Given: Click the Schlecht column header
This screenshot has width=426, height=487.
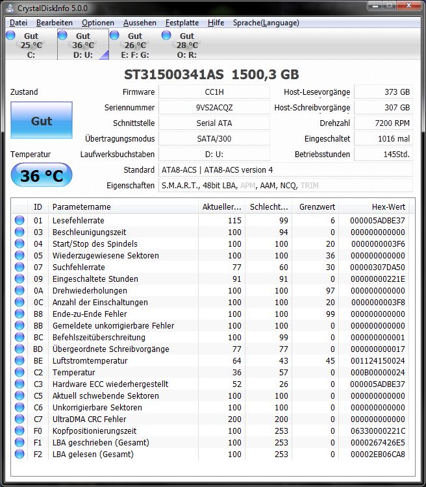Looking at the screenshot, I should [268, 207].
